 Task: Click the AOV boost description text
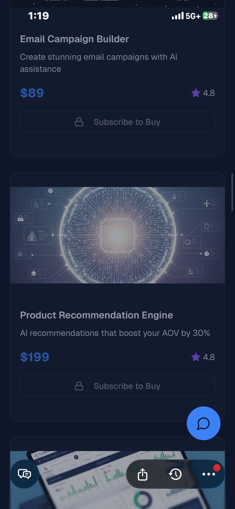(x=115, y=333)
